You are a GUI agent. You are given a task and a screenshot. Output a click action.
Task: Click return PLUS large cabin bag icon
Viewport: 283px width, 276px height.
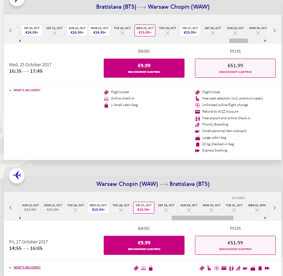tap(253, 268)
